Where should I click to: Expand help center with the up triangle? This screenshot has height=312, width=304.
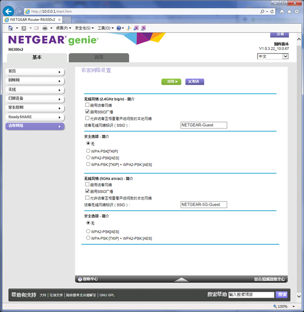(181, 280)
